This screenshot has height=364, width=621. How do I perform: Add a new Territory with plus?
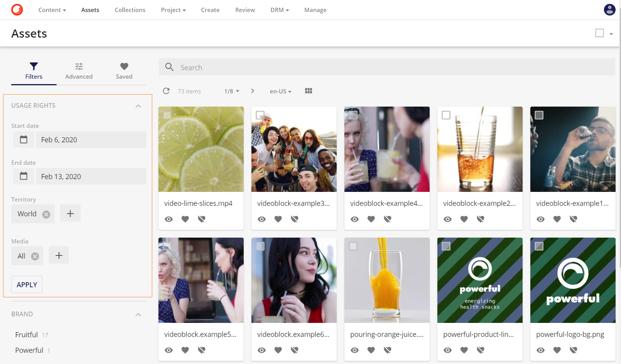tap(70, 214)
